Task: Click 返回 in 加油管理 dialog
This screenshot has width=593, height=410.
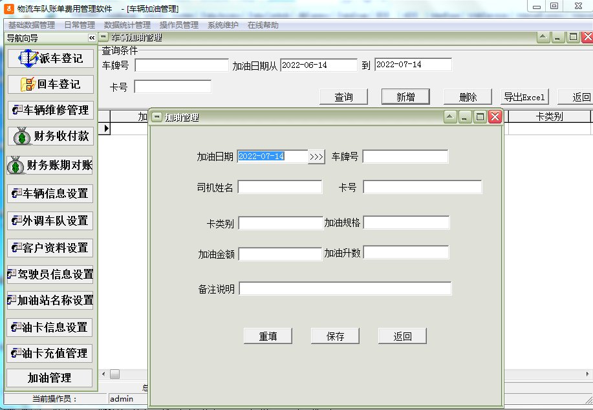Action: pyautogui.click(x=402, y=336)
